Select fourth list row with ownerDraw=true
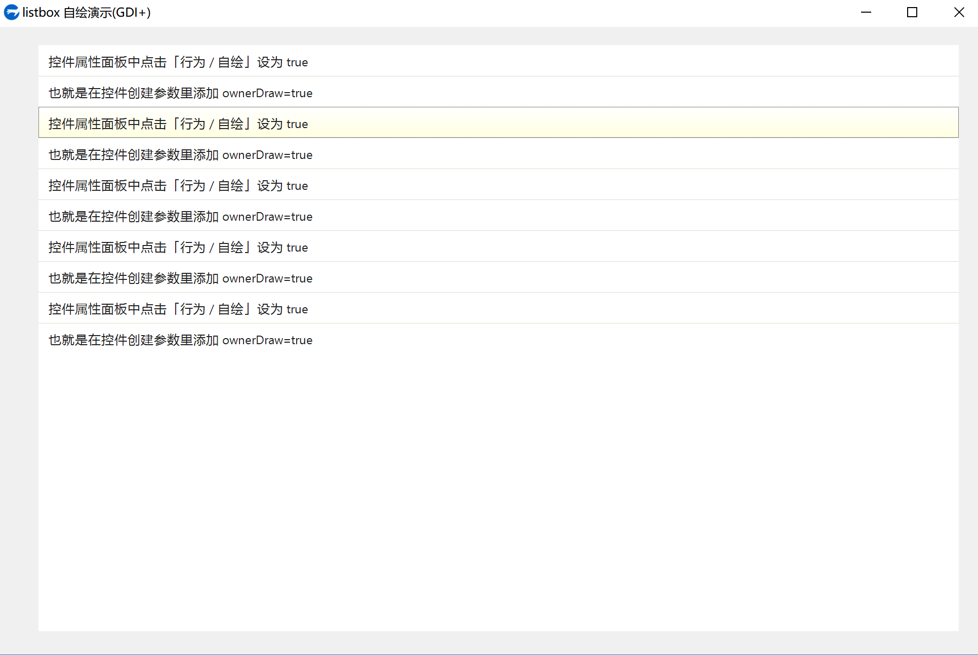This screenshot has height=655, width=978. pyautogui.click(x=498, y=153)
